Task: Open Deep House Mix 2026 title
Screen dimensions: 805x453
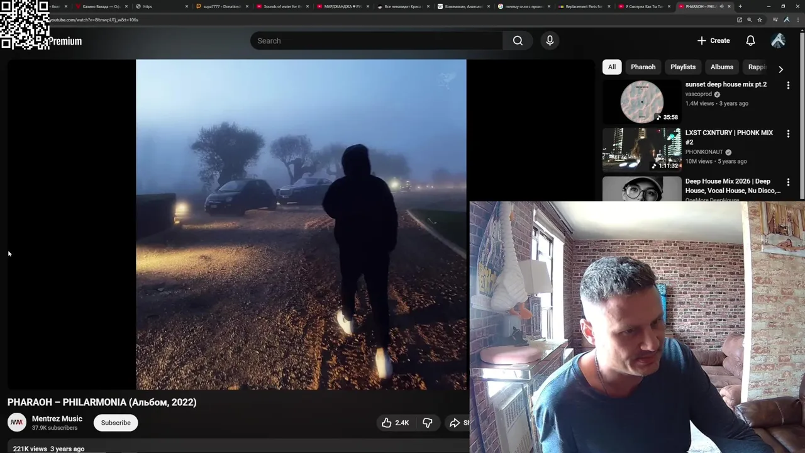Action: [x=733, y=186]
